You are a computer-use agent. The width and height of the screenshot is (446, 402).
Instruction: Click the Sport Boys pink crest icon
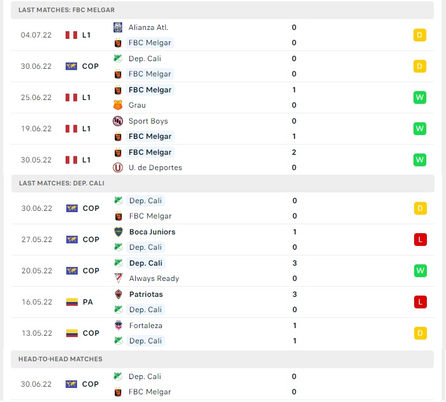[x=118, y=121]
